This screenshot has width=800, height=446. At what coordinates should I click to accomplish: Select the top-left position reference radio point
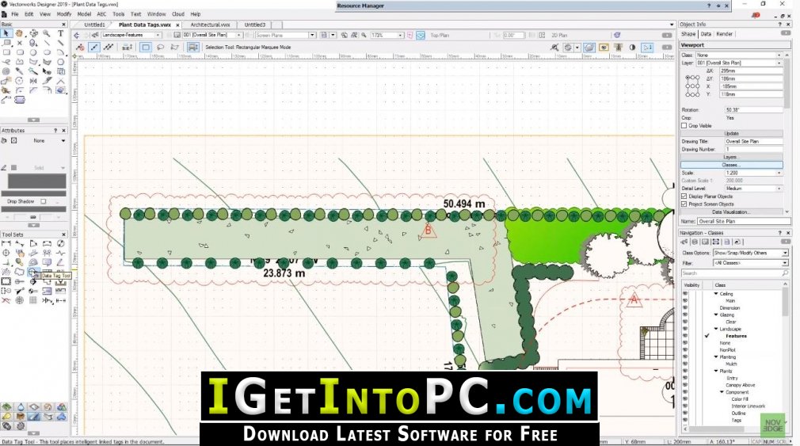pos(687,78)
